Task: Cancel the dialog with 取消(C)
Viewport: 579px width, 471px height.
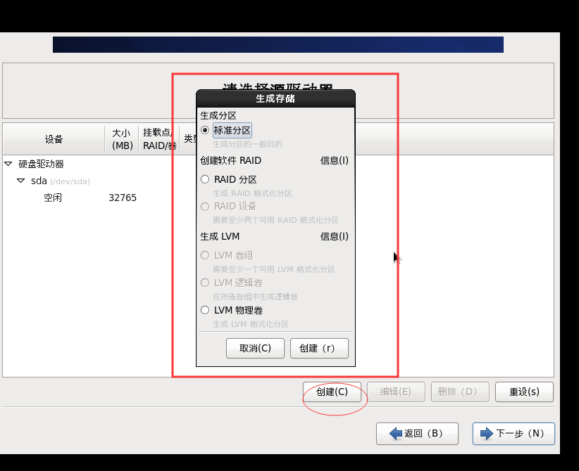Action: pyautogui.click(x=255, y=348)
